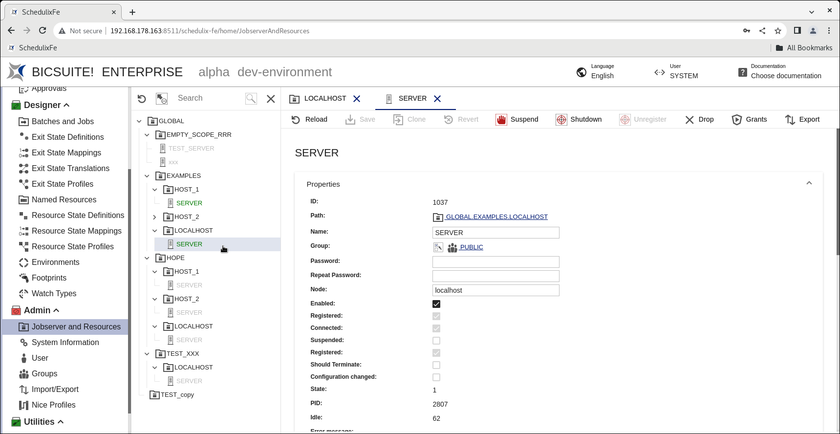This screenshot has height=434, width=840.
Task: Open the GLOBAL.EXAMPLES.LOCALHOST path link
Action: click(496, 217)
